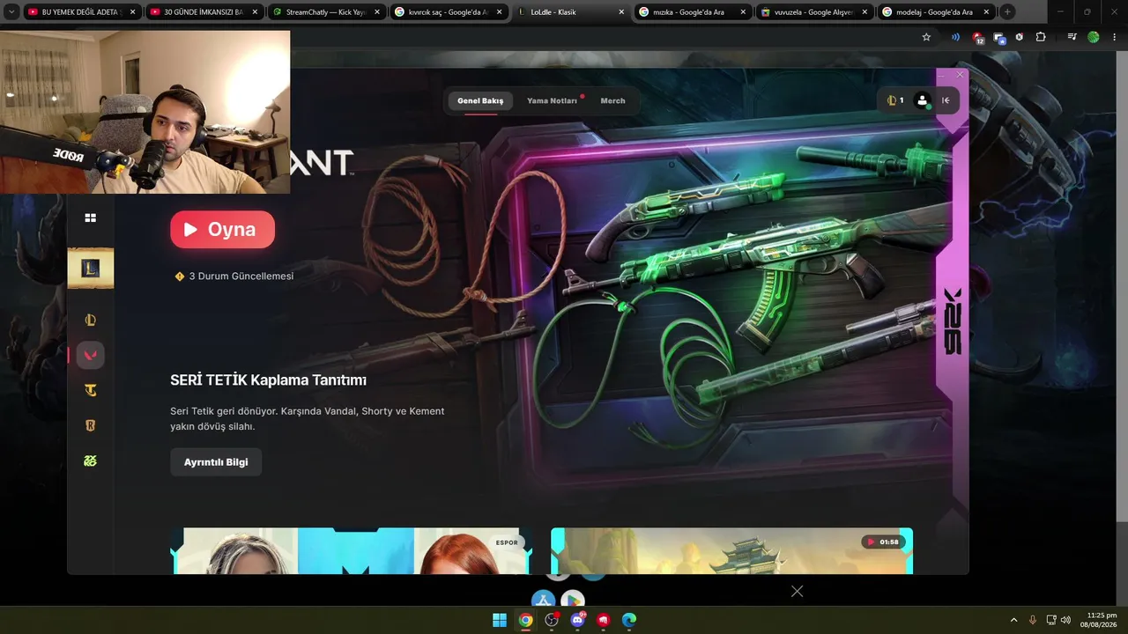The image size is (1128, 634).
Task: Open volume settings from the system tray
Action: coord(1066,620)
